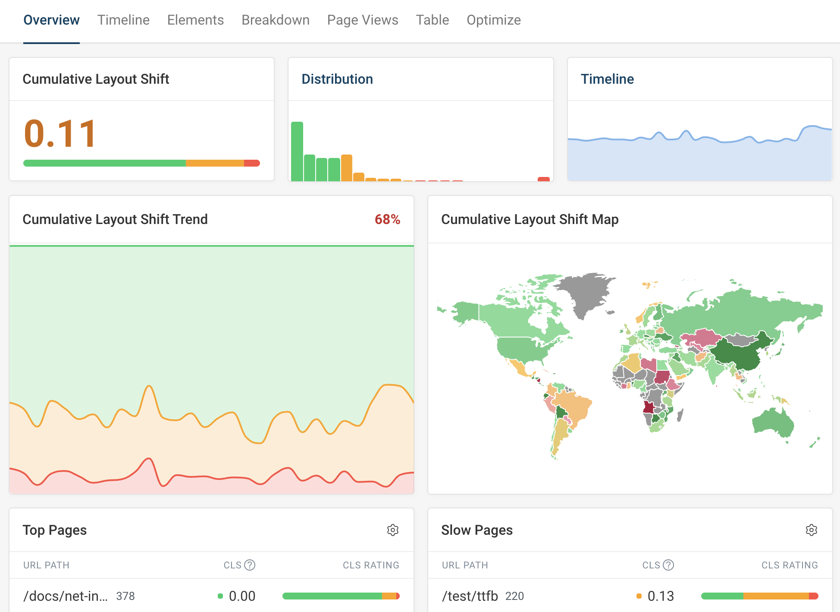The width and height of the screenshot is (840, 612).
Task: Click the Timeline card heading link
Action: point(607,79)
